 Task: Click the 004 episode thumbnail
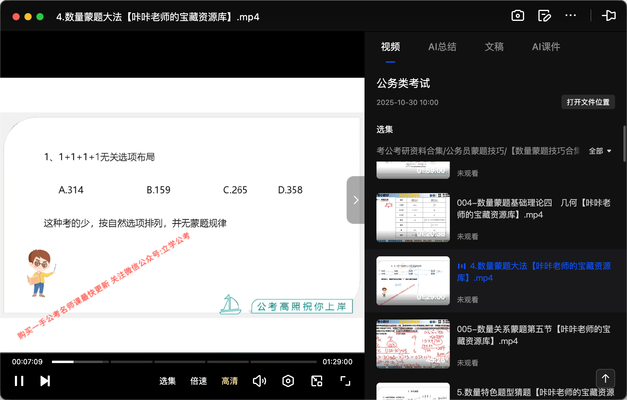coord(413,217)
